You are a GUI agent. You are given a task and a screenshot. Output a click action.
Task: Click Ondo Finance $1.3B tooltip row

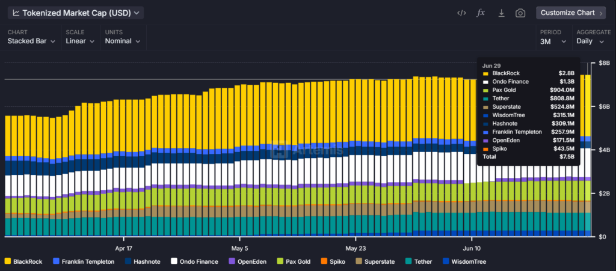point(528,82)
